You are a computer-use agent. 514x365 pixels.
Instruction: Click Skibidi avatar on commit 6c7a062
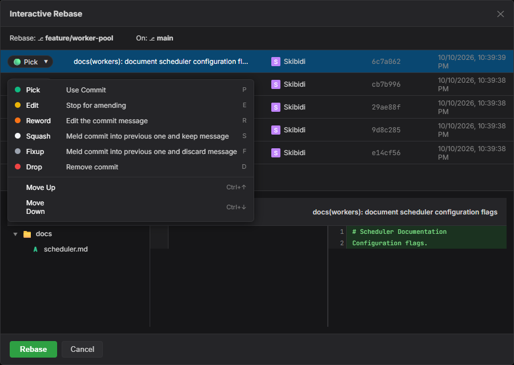click(276, 62)
